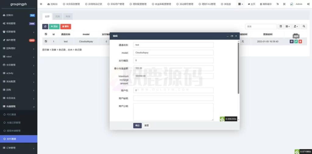Click the red delete icon in test row
Viewport: 312px width, 154px height.
[x=300, y=41]
